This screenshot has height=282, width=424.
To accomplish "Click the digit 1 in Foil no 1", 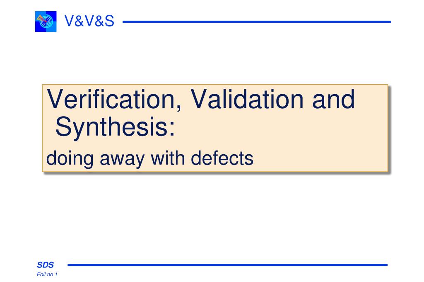I will 56,275.
